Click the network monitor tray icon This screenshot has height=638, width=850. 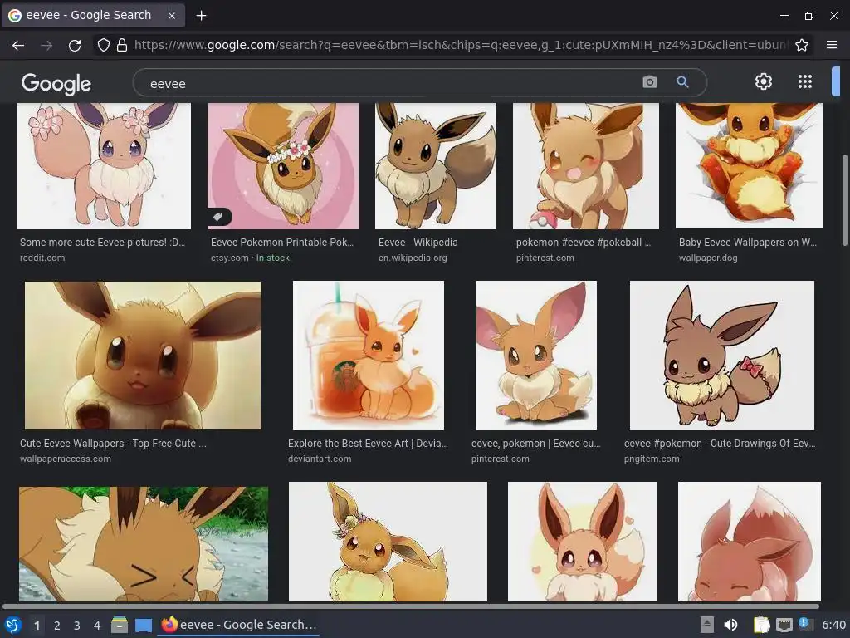point(784,625)
